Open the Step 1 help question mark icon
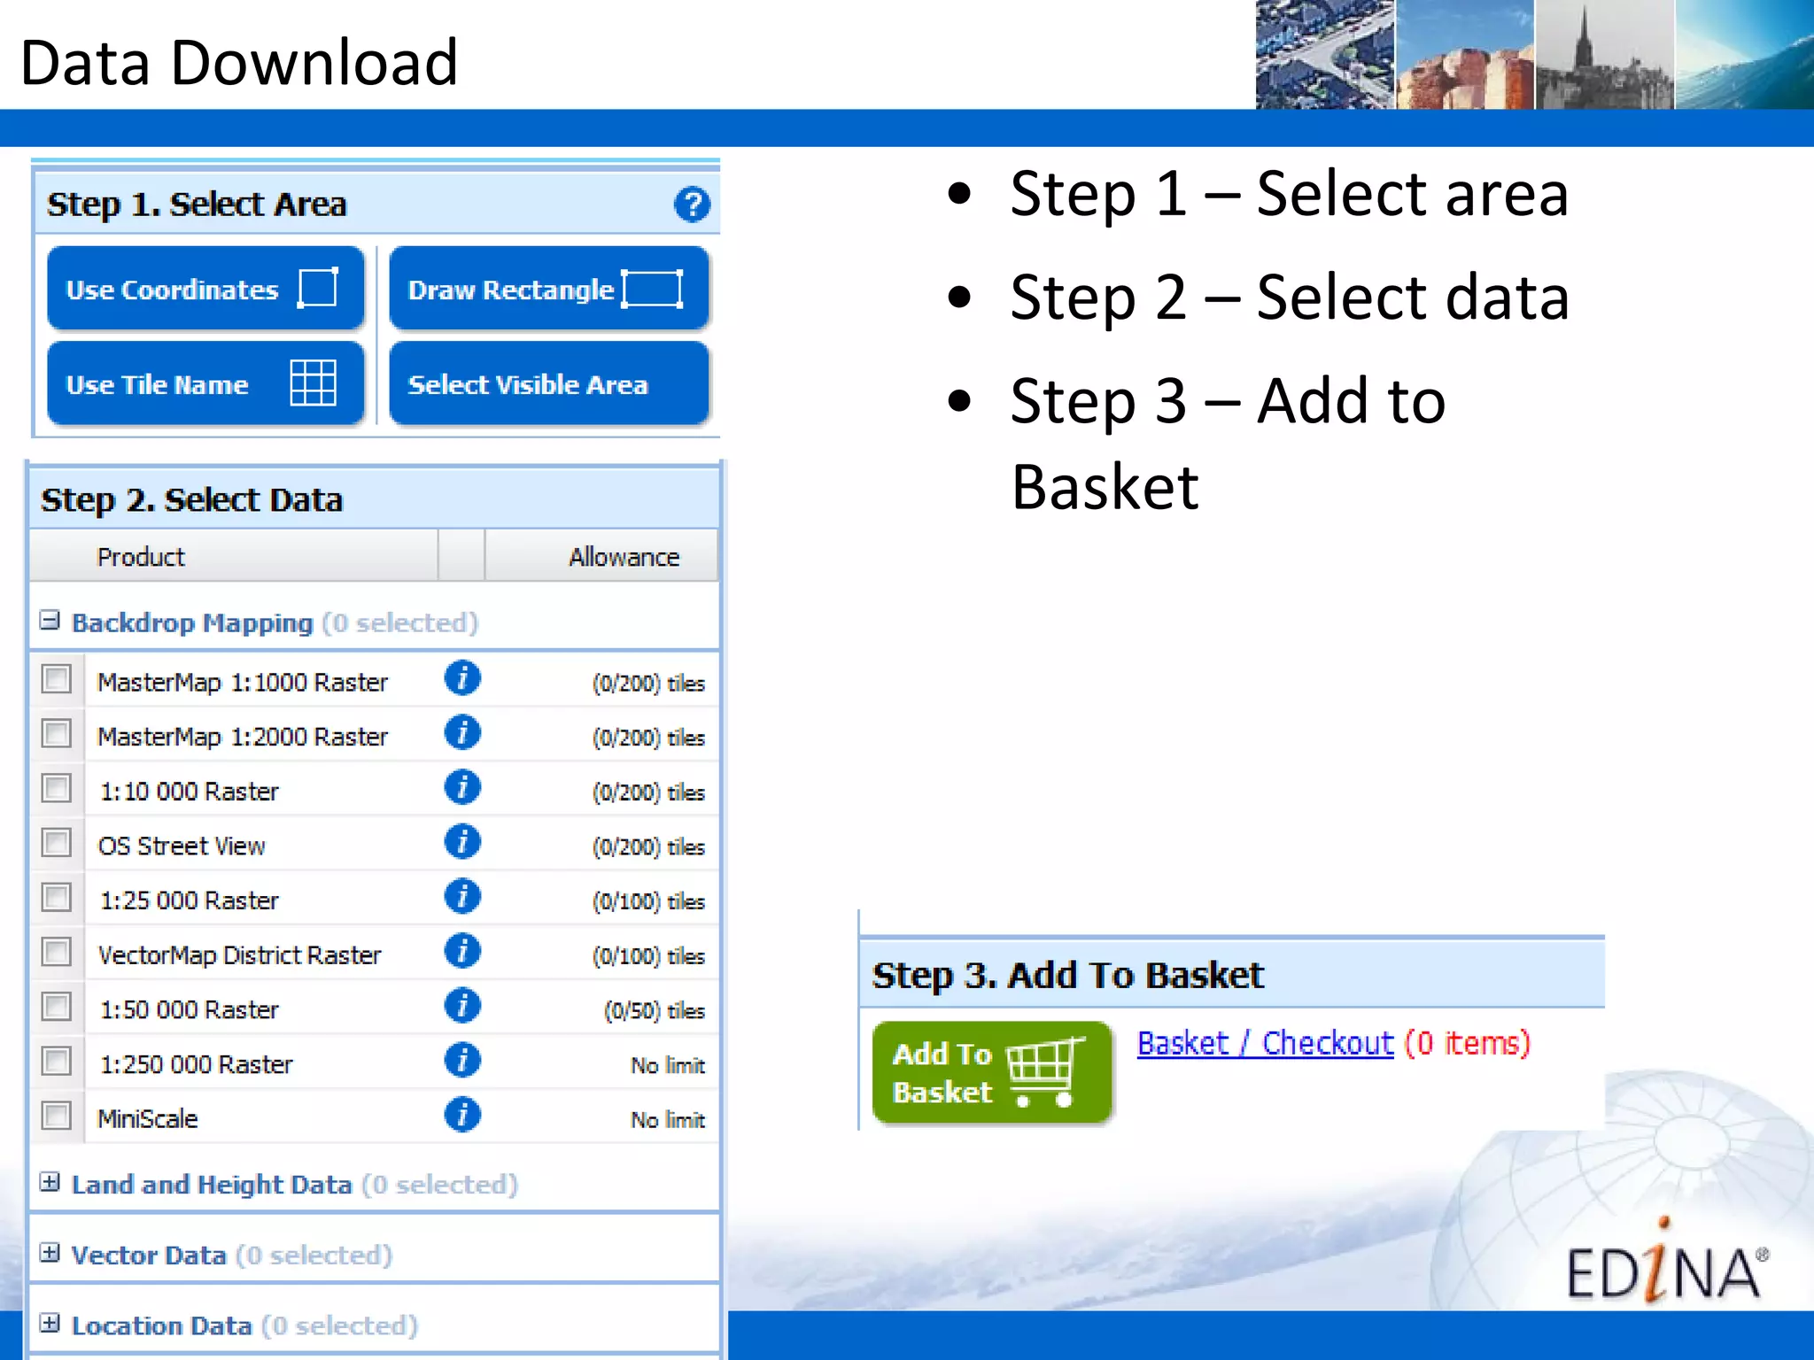 (692, 205)
